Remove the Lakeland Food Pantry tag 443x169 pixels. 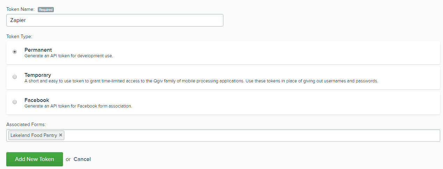pos(60,135)
